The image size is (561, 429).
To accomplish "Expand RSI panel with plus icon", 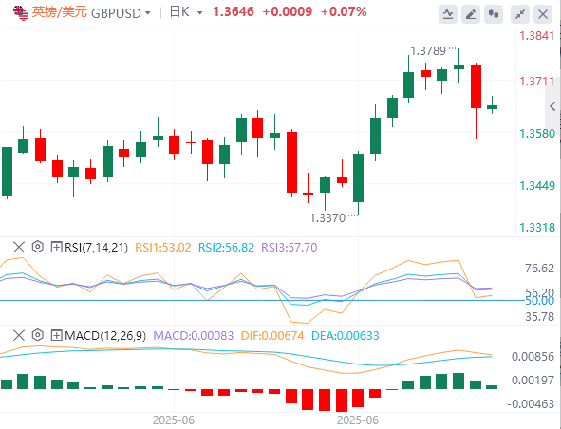I will pyautogui.click(x=57, y=247).
